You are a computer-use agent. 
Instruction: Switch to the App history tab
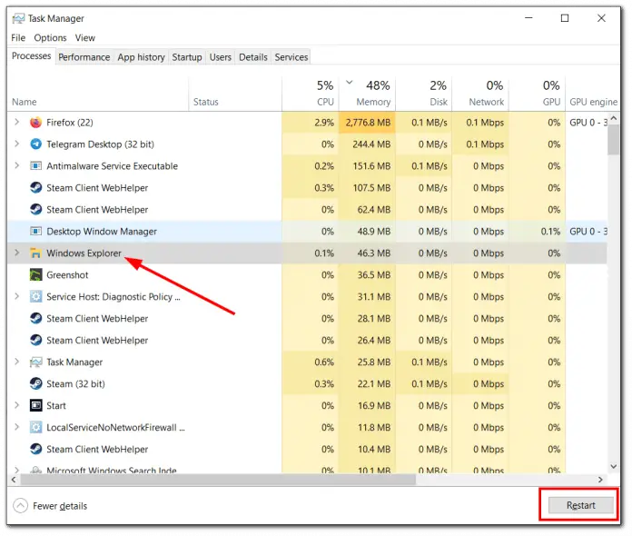(141, 57)
